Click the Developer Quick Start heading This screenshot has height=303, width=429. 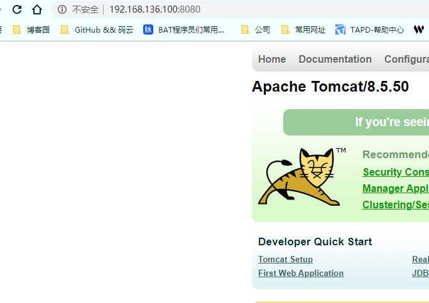[x=315, y=242]
